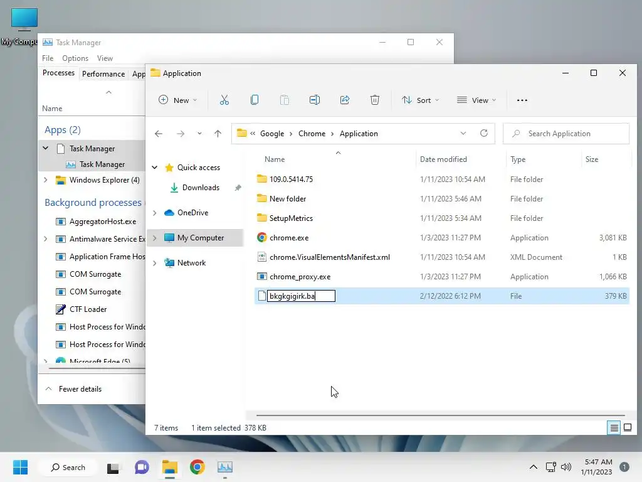Click the Rename icon in the Explorer toolbar
This screenshot has height=482, width=642.
pos(315,100)
